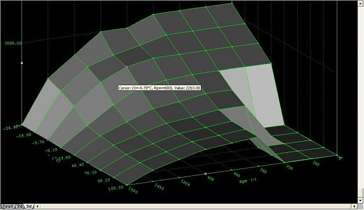Click the -24.90 temperature axis label

(10, 127)
